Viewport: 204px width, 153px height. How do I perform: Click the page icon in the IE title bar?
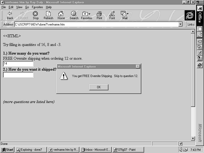3,2
